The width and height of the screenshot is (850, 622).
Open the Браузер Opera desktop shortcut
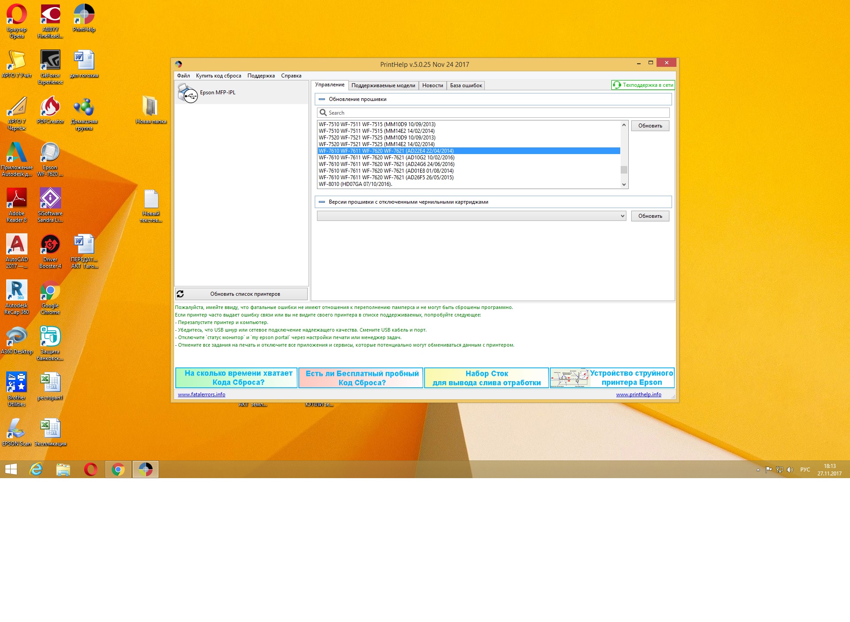point(17,21)
